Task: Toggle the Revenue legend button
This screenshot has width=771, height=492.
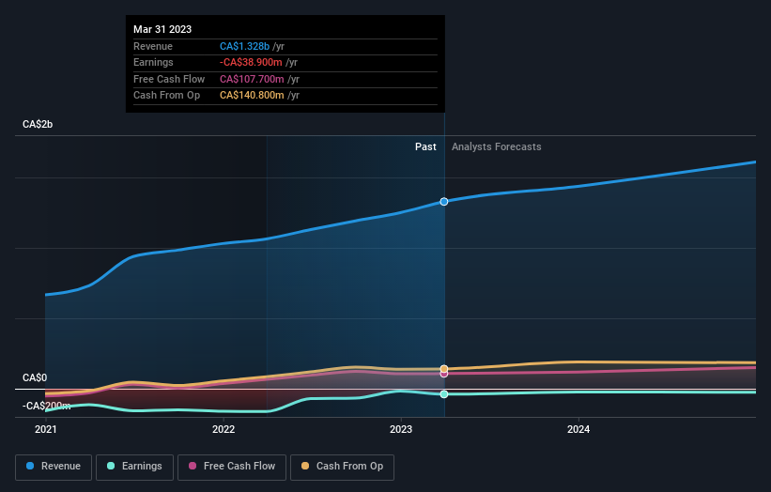Action: (x=54, y=467)
